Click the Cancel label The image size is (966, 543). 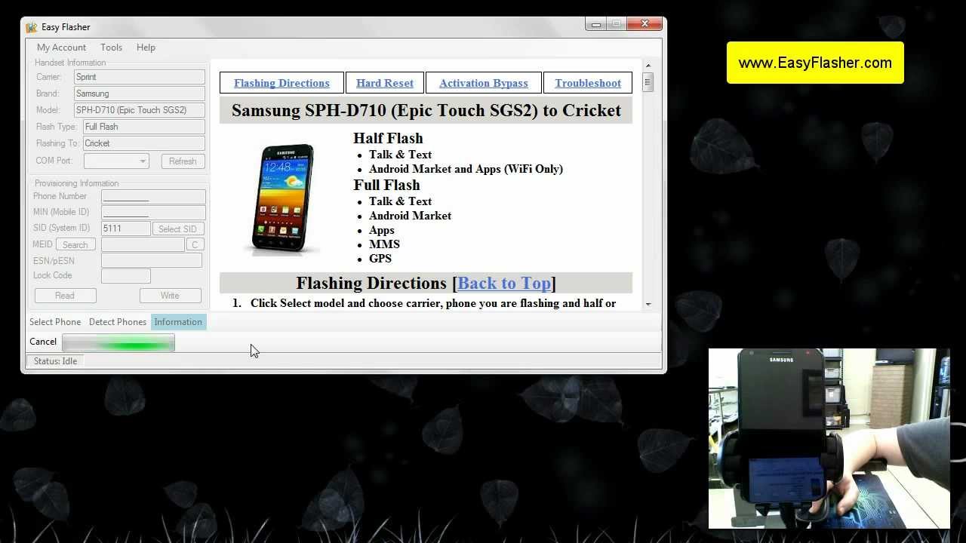click(43, 342)
